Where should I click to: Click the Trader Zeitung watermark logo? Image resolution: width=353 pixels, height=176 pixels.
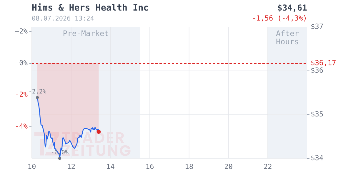pos(82,144)
